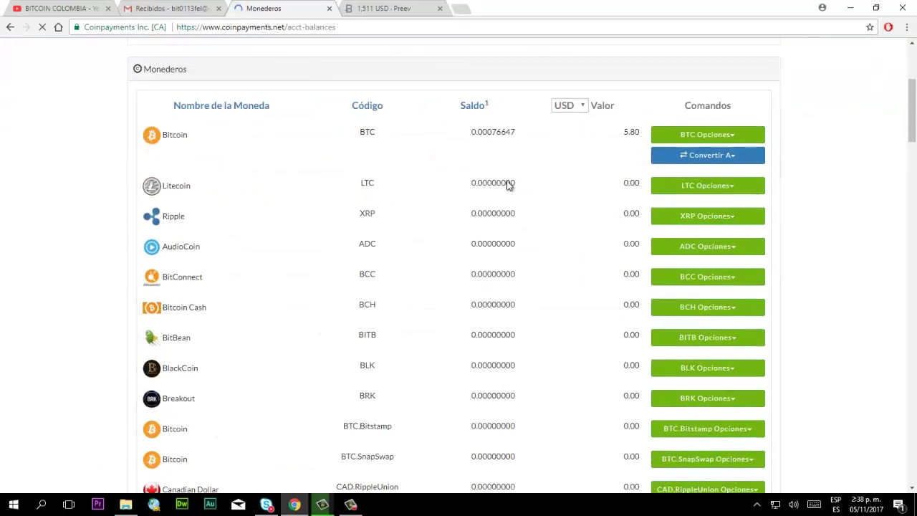This screenshot has width=917, height=516.
Task: Bookmark this page with the star icon
Action: click(870, 27)
